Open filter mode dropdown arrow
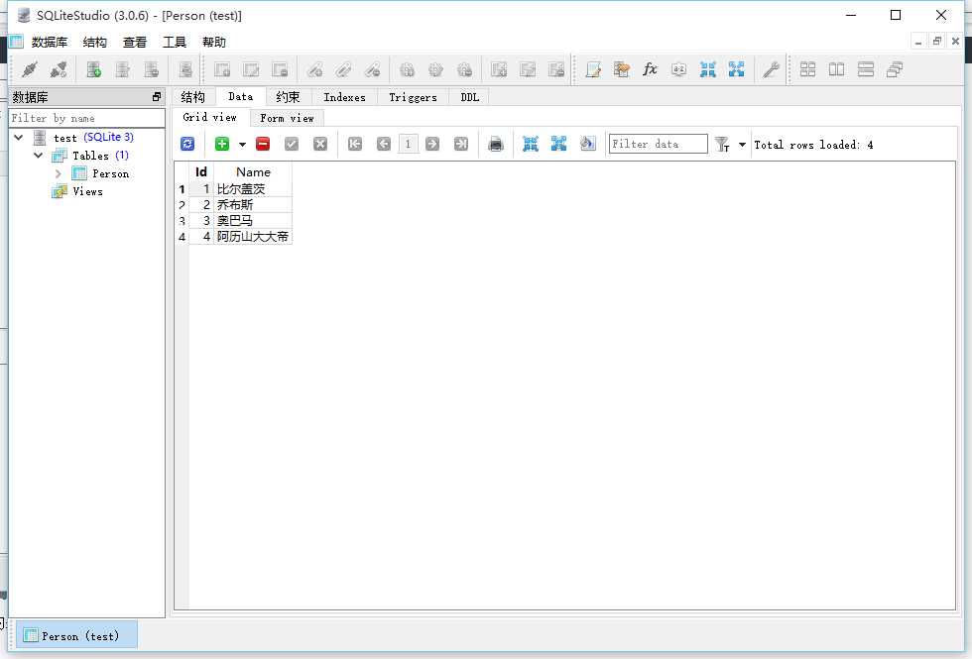 pyautogui.click(x=742, y=145)
